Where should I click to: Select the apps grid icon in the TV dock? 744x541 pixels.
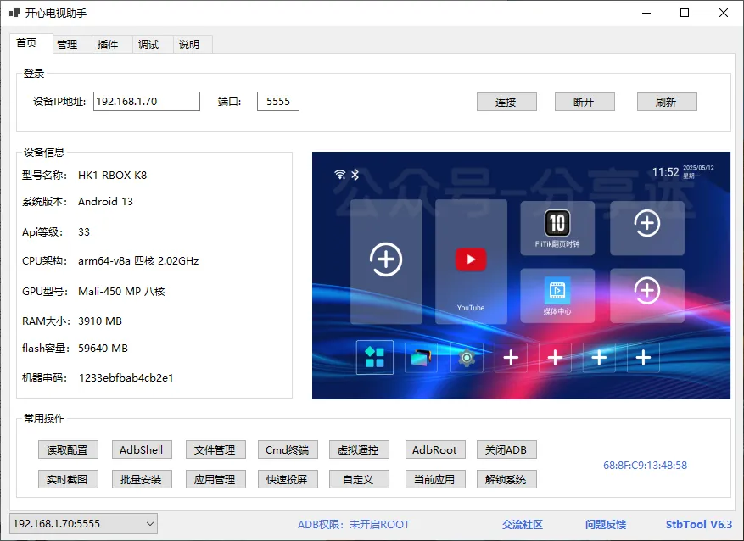tap(374, 358)
